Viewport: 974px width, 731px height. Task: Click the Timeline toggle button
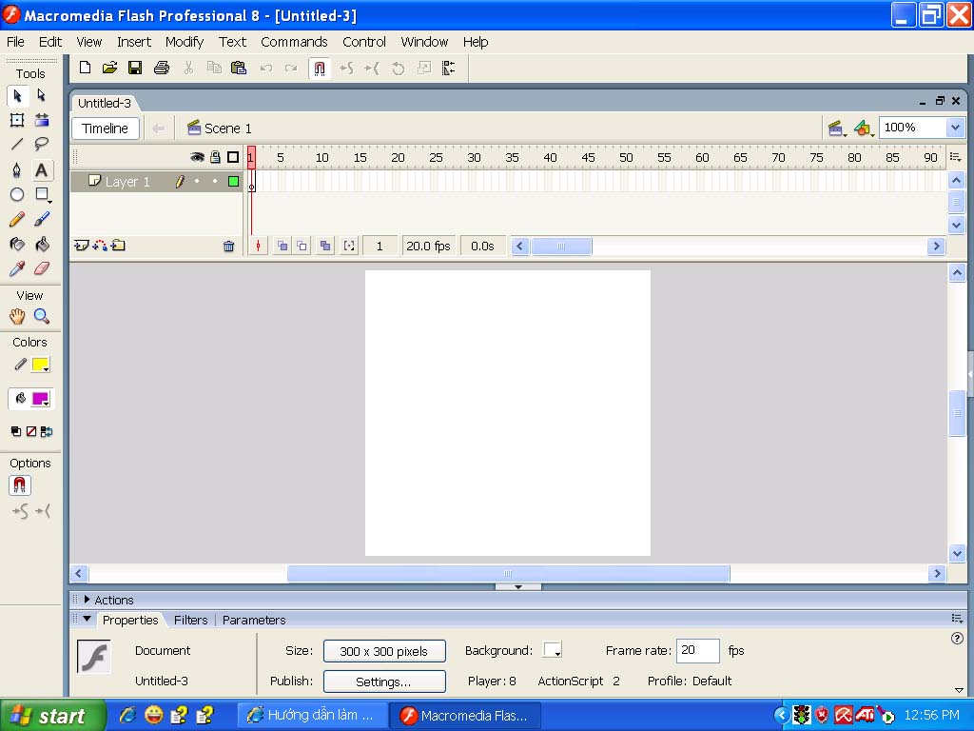pos(105,128)
